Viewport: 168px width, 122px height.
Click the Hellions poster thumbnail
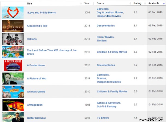click(13, 39)
